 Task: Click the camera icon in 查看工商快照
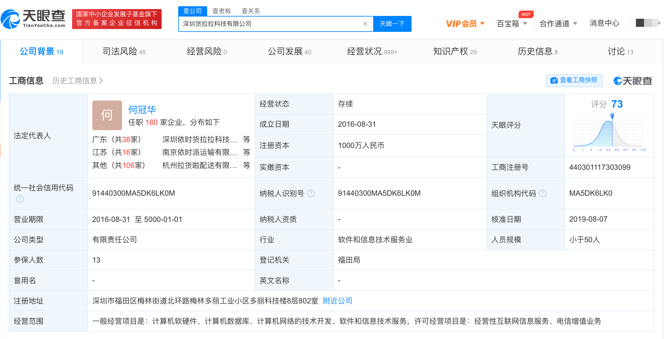click(554, 81)
